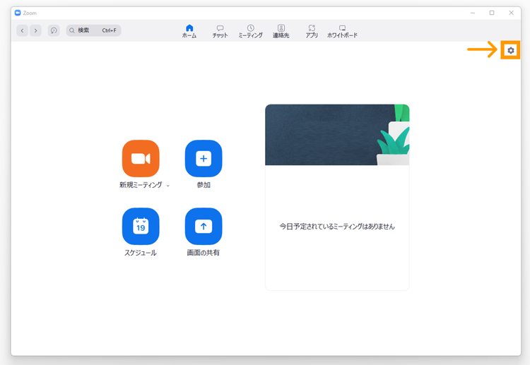Open the チャット tab
Screen dimensions: 530x365
[220, 31]
